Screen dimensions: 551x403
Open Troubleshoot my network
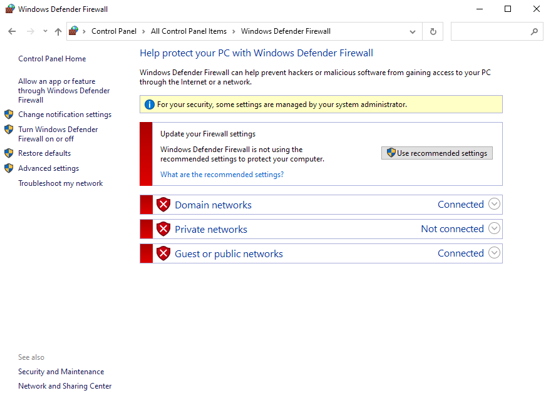coord(61,183)
